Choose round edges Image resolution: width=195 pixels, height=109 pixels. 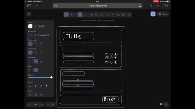(x=36, y=70)
